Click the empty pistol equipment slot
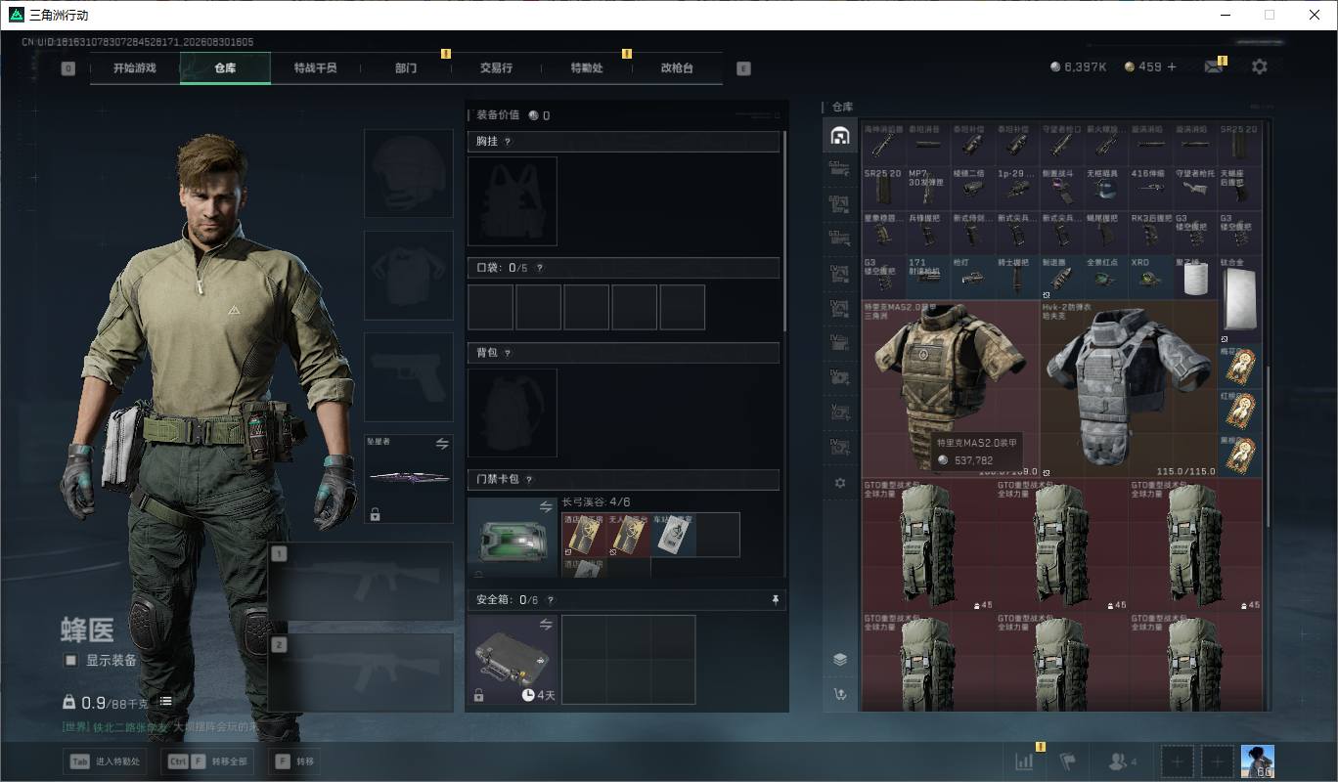The width and height of the screenshot is (1338, 782). pyautogui.click(x=409, y=376)
